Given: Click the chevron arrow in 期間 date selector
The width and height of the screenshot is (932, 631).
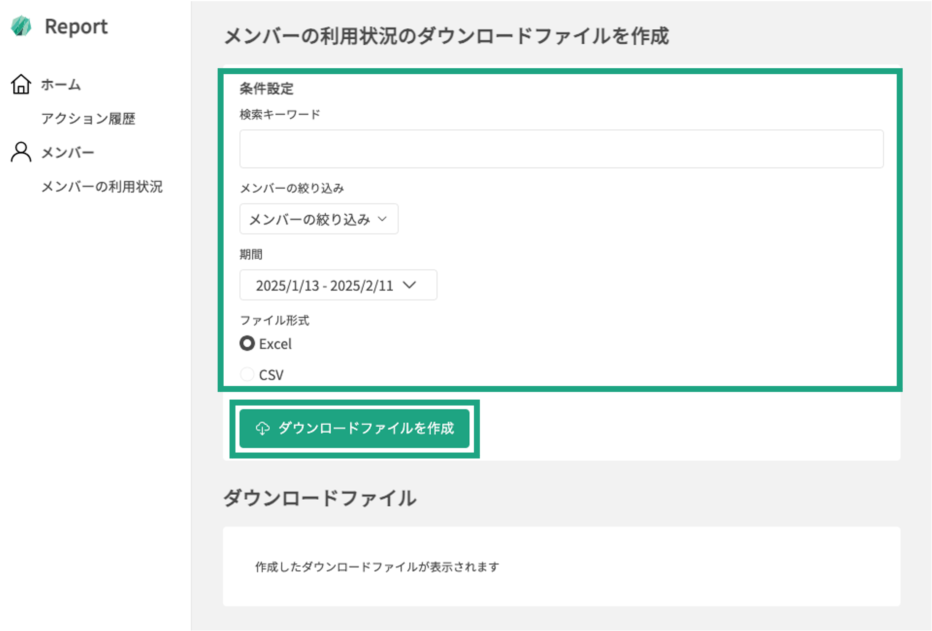Looking at the screenshot, I should point(409,285).
